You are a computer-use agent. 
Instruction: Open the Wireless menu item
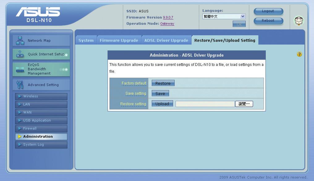[x=41, y=97]
